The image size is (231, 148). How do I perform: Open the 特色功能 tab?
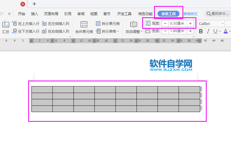tap(145, 14)
